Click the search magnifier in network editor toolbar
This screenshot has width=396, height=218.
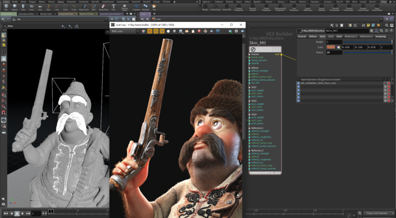[386, 25]
